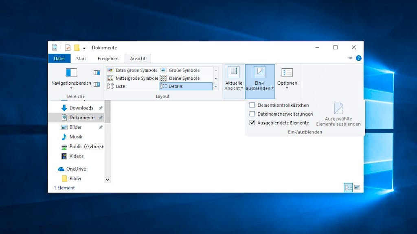
Task: Expand Navigationsbereich dropdown arrow
Action: (x=71, y=88)
